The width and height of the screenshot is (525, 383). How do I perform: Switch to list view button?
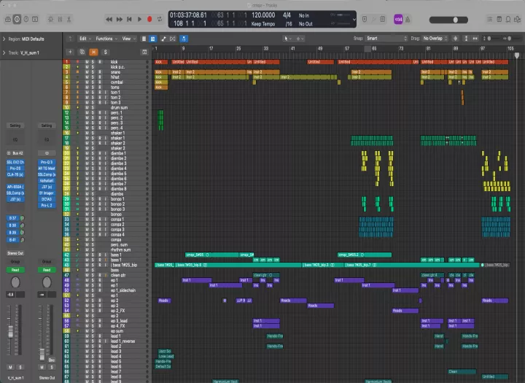tap(152, 39)
